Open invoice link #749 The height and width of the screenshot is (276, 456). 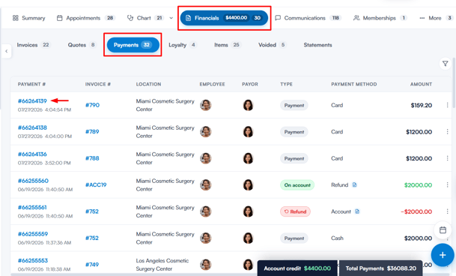[x=92, y=265]
